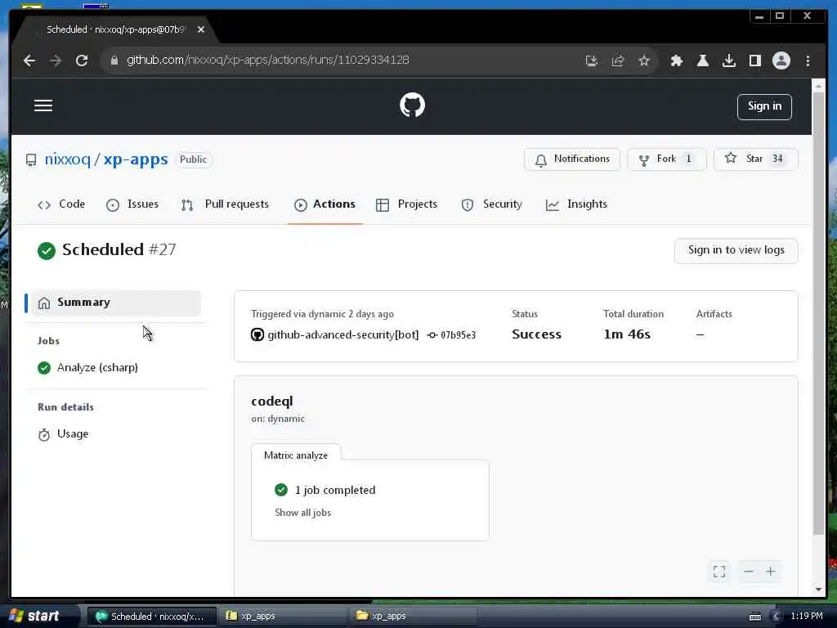Close the Scheduled browser tab
This screenshot has width=837, height=628.
pyautogui.click(x=201, y=30)
